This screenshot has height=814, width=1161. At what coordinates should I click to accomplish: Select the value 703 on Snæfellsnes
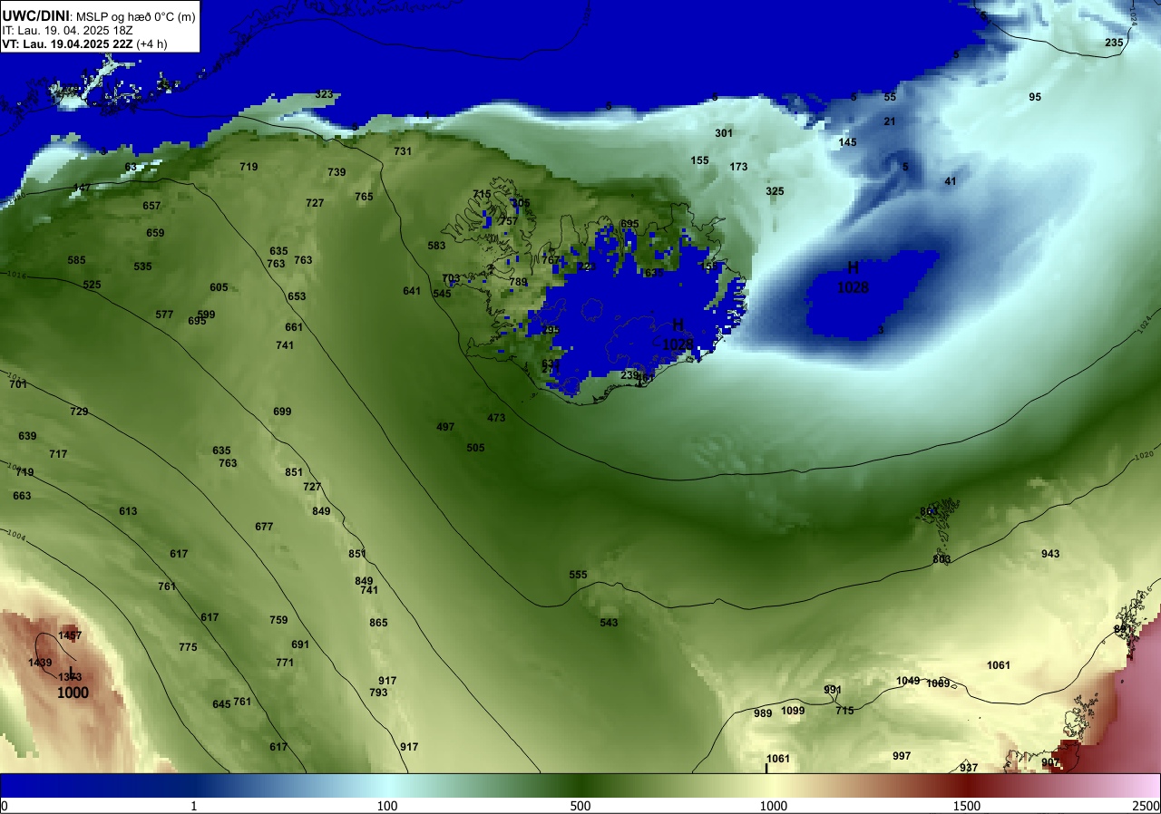click(x=451, y=278)
